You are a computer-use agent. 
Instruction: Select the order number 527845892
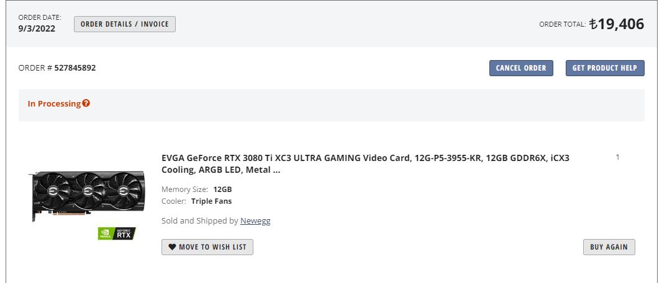(x=75, y=67)
